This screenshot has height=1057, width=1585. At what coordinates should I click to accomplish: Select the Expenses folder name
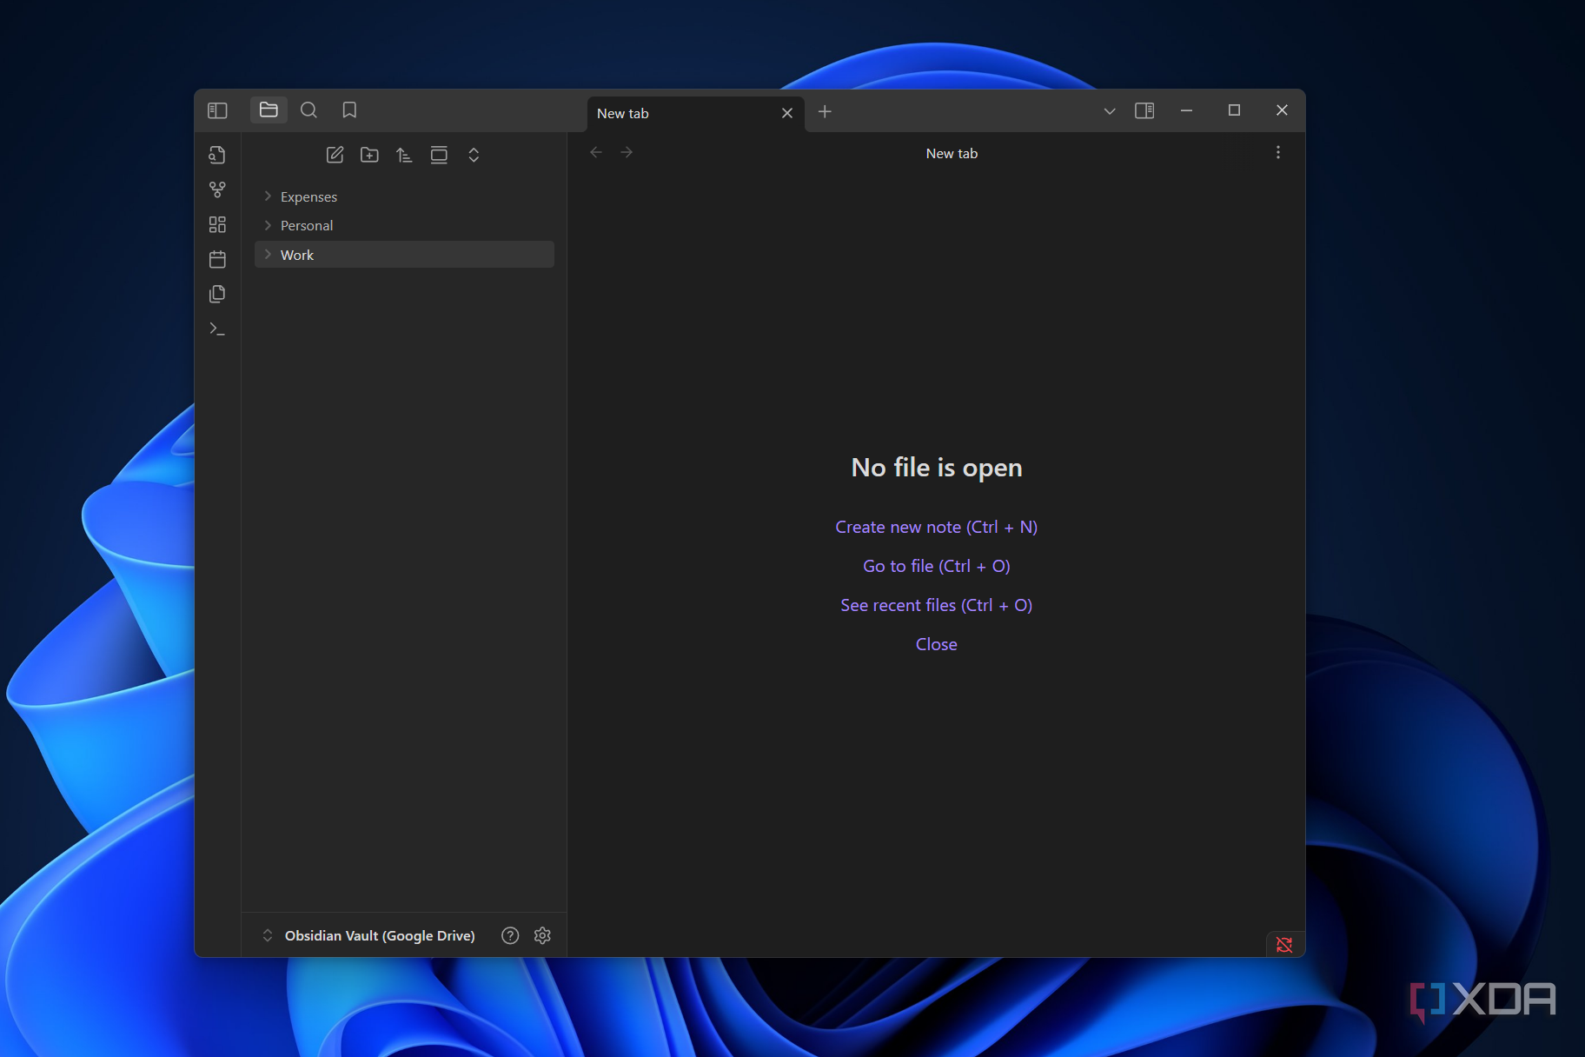[308, 197]
